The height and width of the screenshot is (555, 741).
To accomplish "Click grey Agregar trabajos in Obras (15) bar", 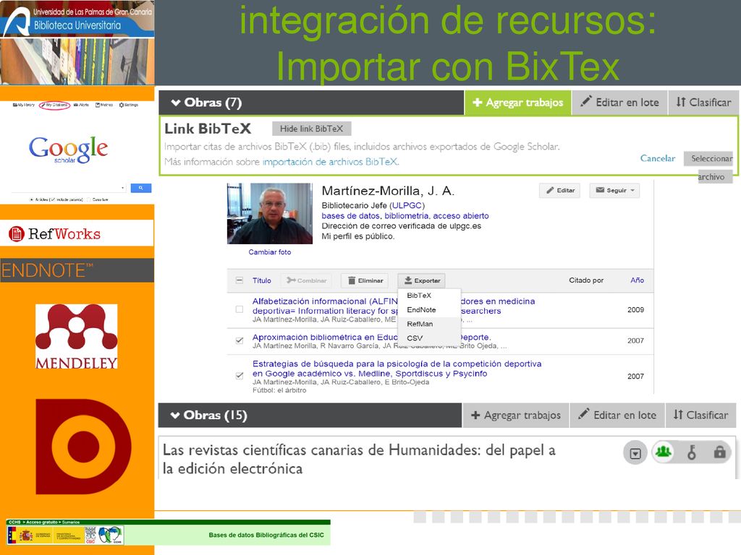I will [515, 416].
